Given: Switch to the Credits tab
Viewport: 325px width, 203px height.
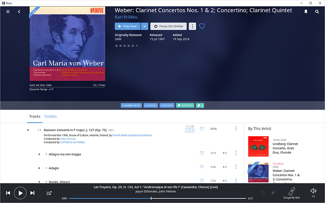Looking at the screenshot, I should [50, 117].
